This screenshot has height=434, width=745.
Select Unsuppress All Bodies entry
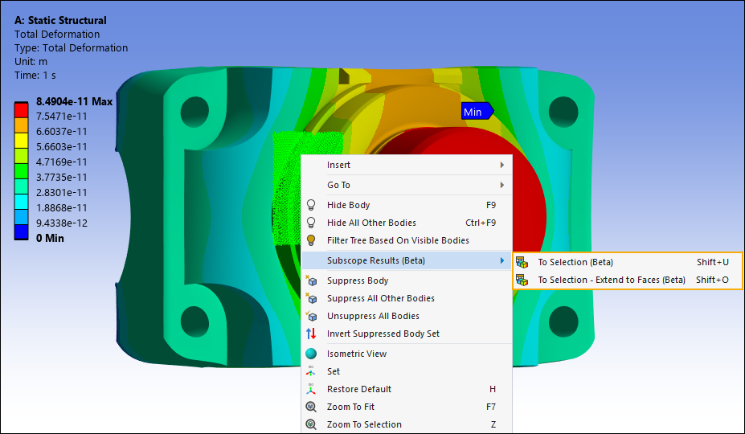[407, 316]
